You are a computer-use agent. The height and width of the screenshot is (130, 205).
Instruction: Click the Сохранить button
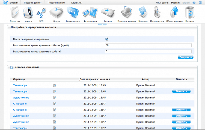pyautogui.click(x=186, y=57)
